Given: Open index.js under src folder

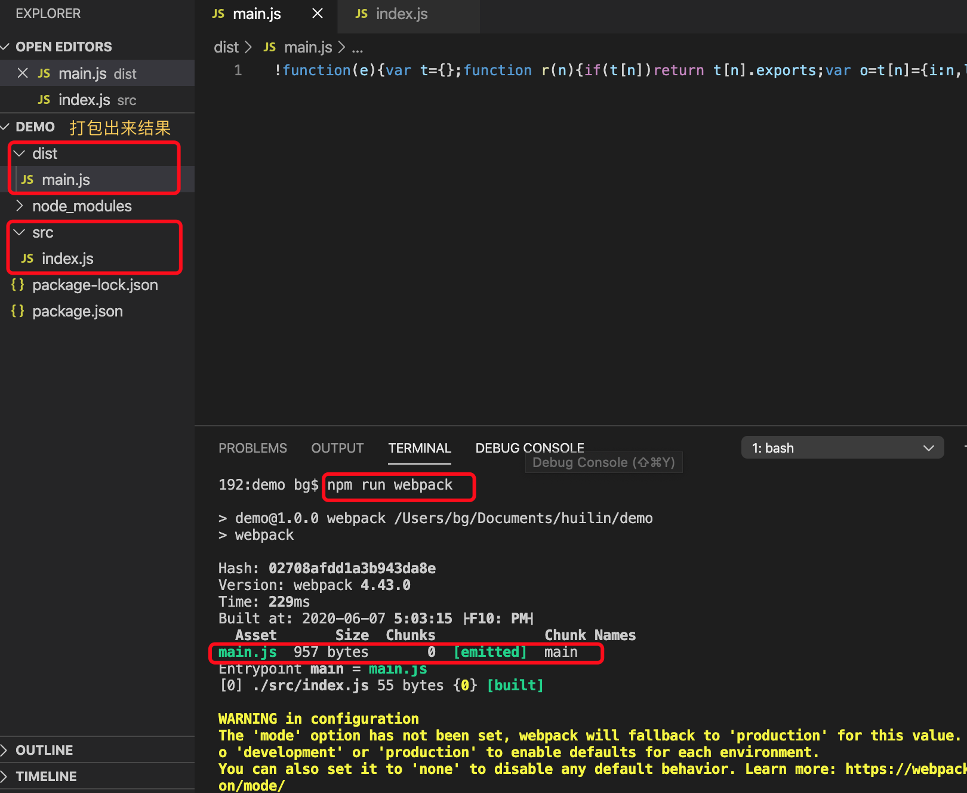Looking at the screenshot, I should tap(97, 259).
